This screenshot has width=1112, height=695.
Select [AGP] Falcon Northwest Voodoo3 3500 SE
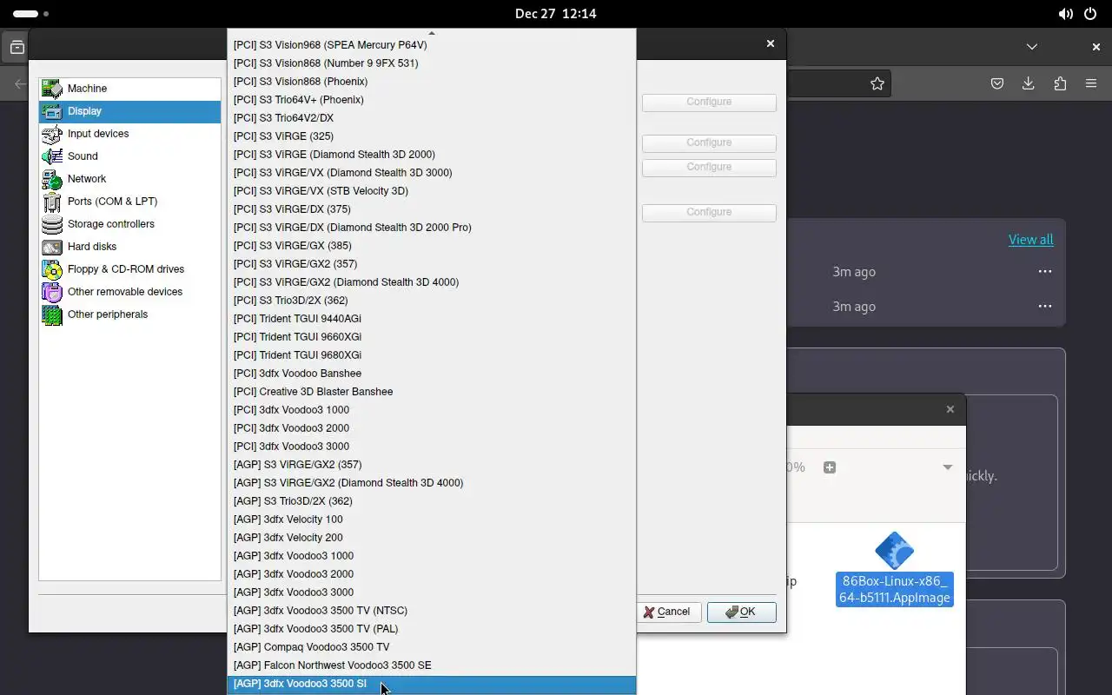click(x=432, y=665)
